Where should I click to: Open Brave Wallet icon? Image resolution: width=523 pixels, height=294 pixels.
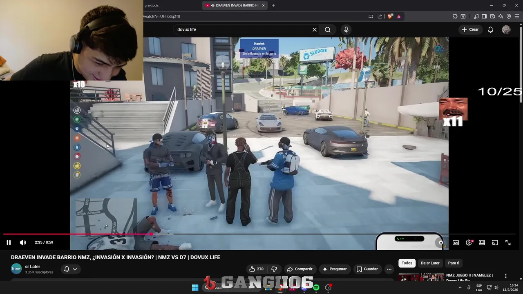click(492, 16)
